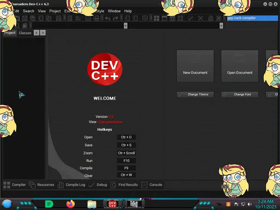Screen dimensions: 280x210
Task: Click the Replace text toolbar icon
Action: tap(78, 18)
